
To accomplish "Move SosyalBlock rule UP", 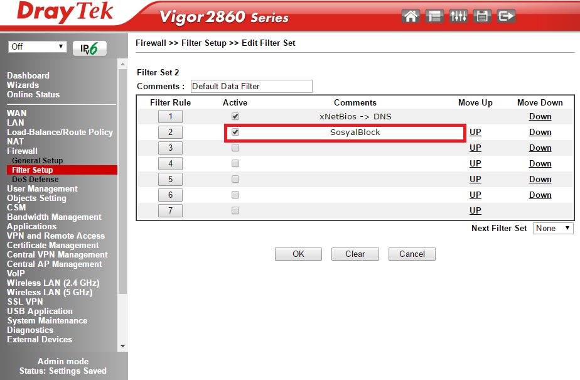I will pos(475,133).
